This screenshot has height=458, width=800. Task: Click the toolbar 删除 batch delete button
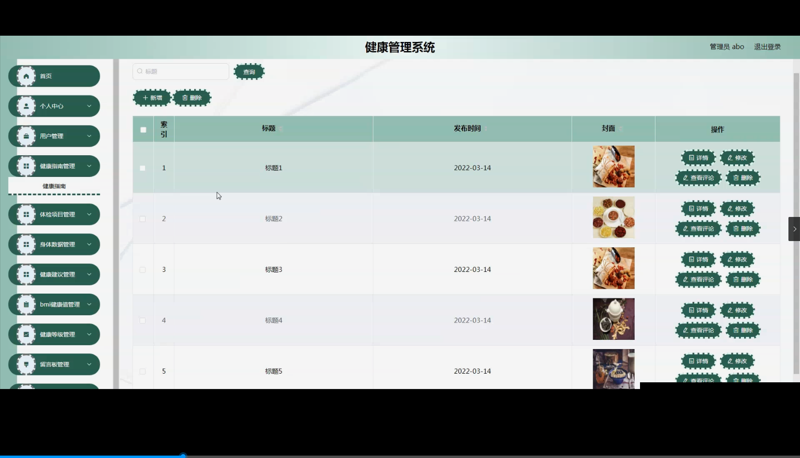click(x=192, y=98)
